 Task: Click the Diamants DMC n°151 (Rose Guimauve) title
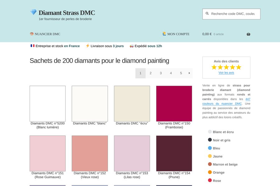tap(48, 175)
